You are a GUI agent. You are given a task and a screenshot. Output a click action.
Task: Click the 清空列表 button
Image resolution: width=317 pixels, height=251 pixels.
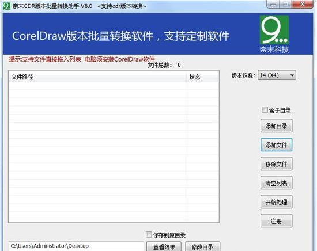click(276, 183)
